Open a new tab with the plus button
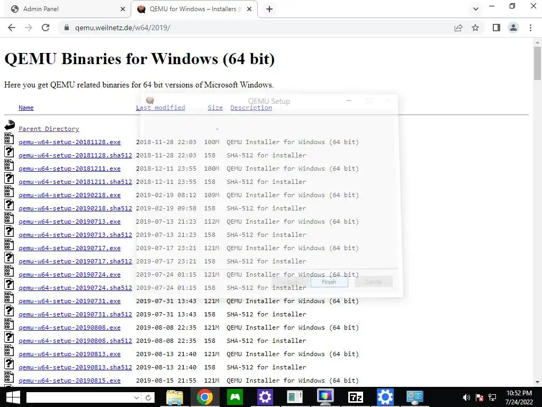The width and height of the screenshot is (542, 407). [269, 9]
